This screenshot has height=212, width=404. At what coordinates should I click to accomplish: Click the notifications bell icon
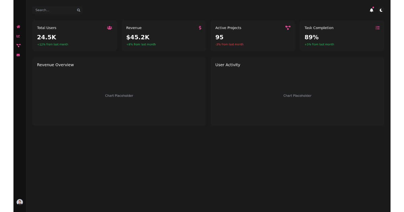click(371, 10)
